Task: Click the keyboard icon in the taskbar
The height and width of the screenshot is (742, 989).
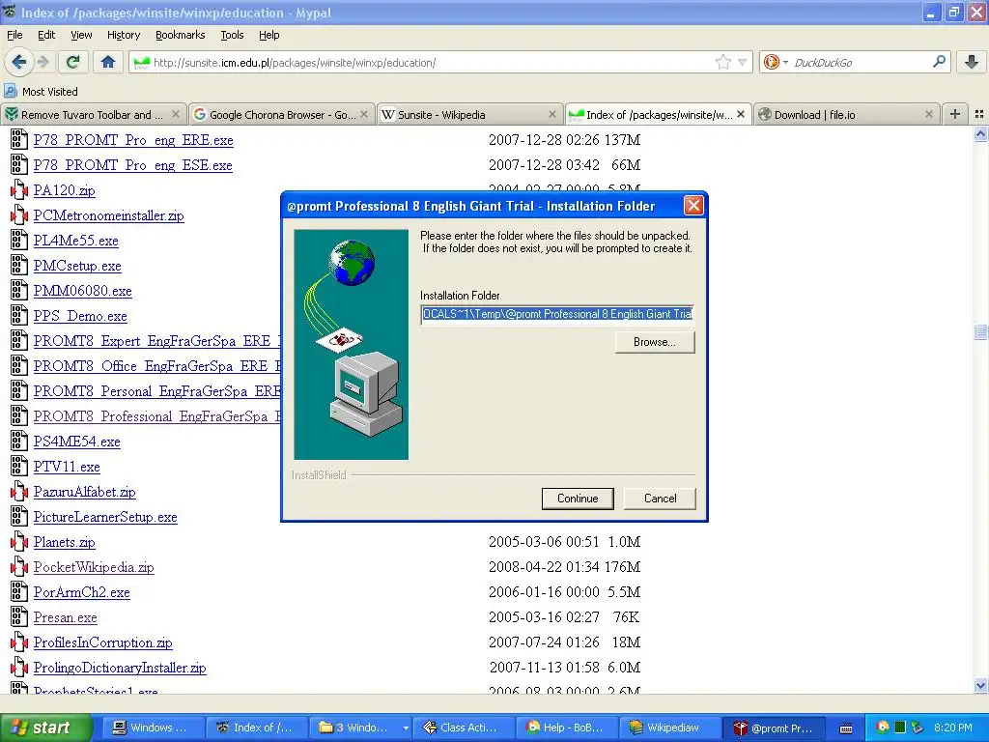Action: [x=846, y=728]
